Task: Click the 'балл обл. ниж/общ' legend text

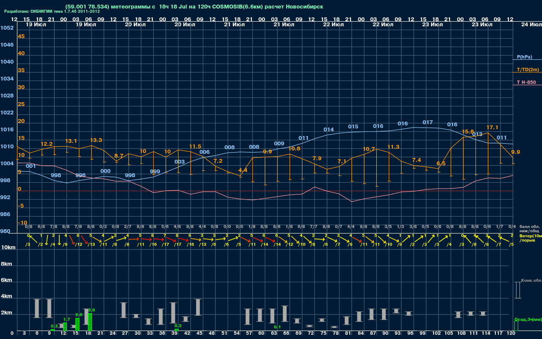Action: coord(530,229)
